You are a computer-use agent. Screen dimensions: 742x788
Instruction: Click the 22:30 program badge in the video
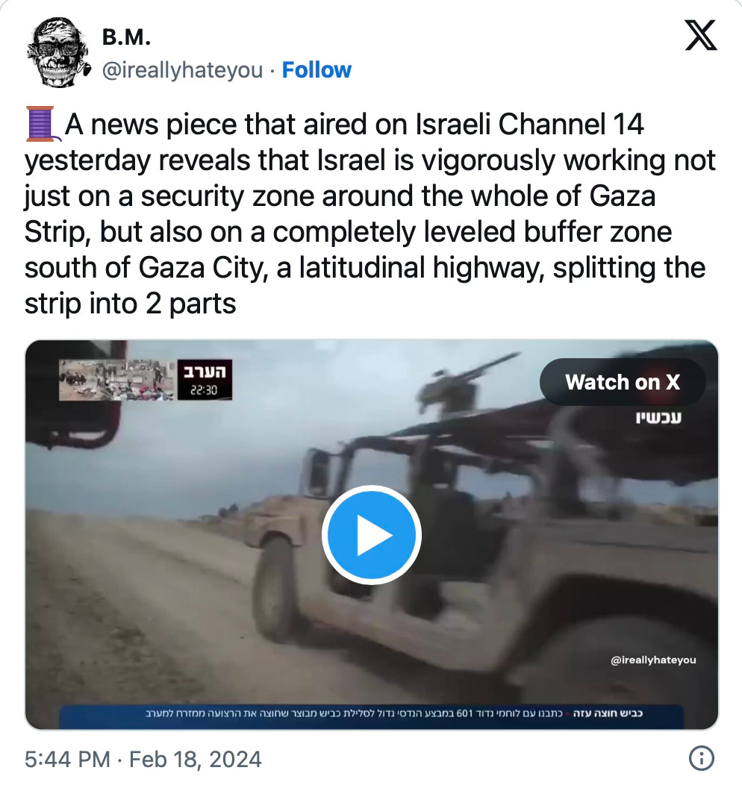[x=205, y=379]
